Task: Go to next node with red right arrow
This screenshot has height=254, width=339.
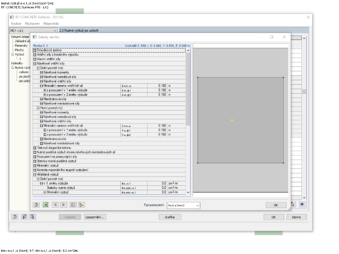Action: coord(63,205)
